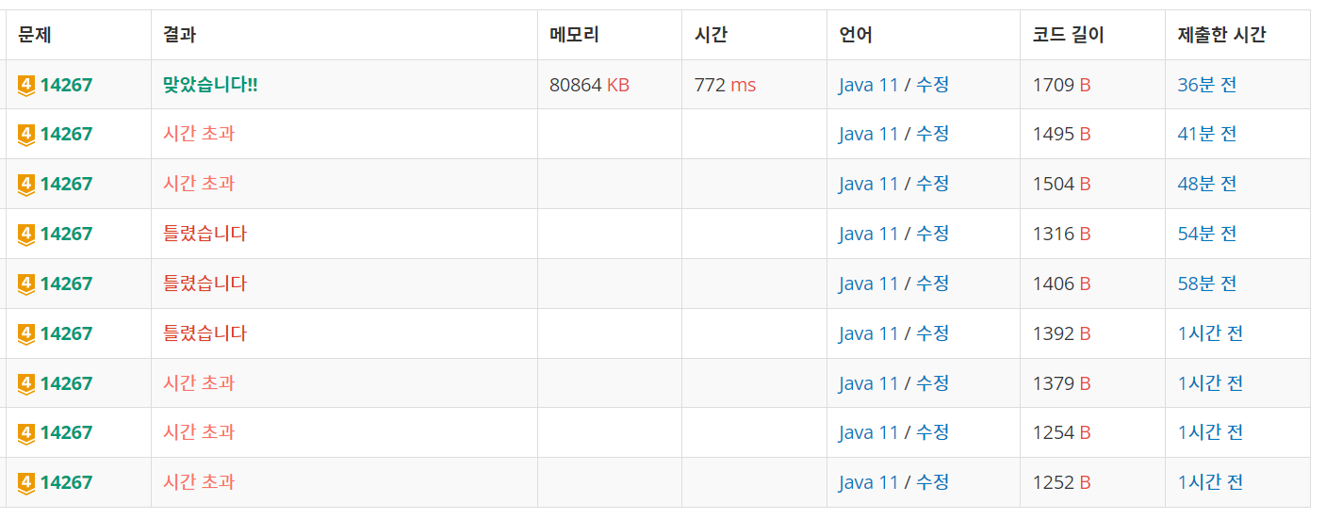The width and height of the screenshot is (1326, 519).
Task: Click the 코드 길이 column header
Action: click(1068, 35)
